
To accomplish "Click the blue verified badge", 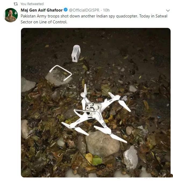I will [66, 10].
